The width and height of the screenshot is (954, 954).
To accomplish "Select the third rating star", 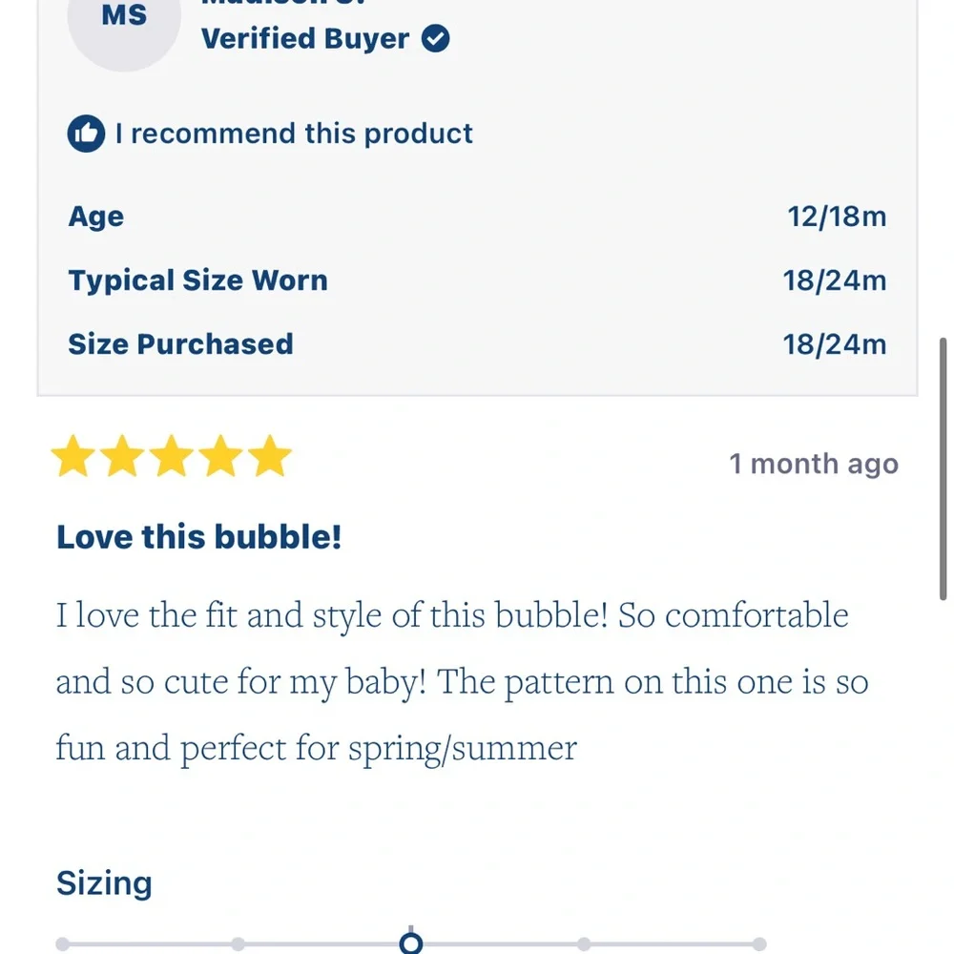I will click(x=172, y=456).
